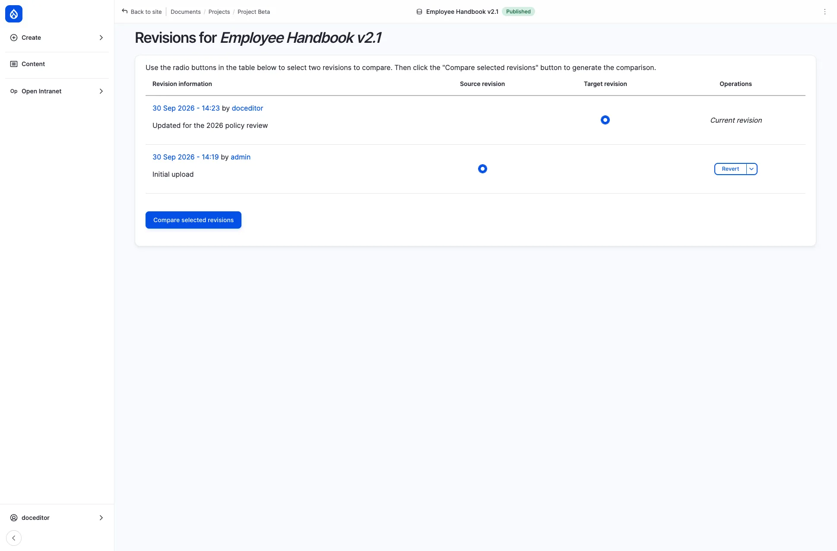Click the 'Initial upload' revision message

pos(173,174)
